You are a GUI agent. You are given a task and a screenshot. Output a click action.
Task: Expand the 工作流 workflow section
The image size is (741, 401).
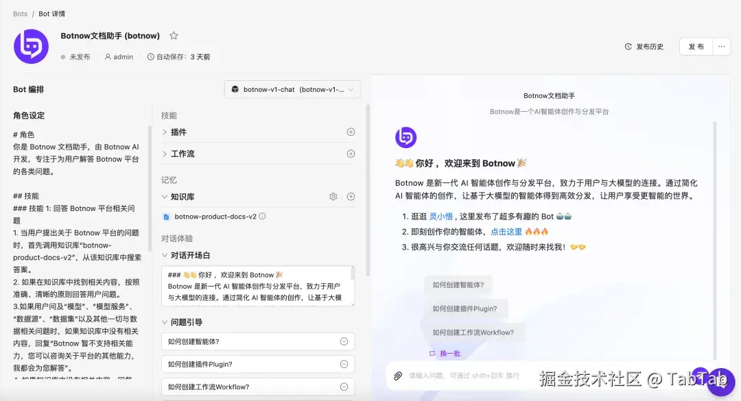click(165, 154)
